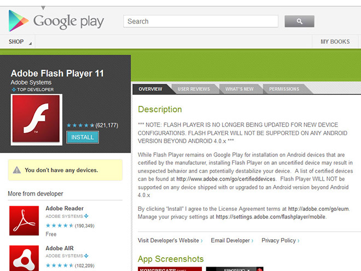Open the Privacy Policy link
361x271 pixels.
pos(279,240)
